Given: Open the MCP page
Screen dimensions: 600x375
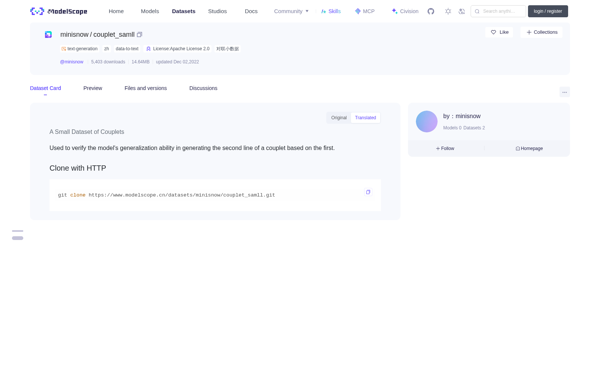Looking at the screenshot, I should [x=365, y=11].
